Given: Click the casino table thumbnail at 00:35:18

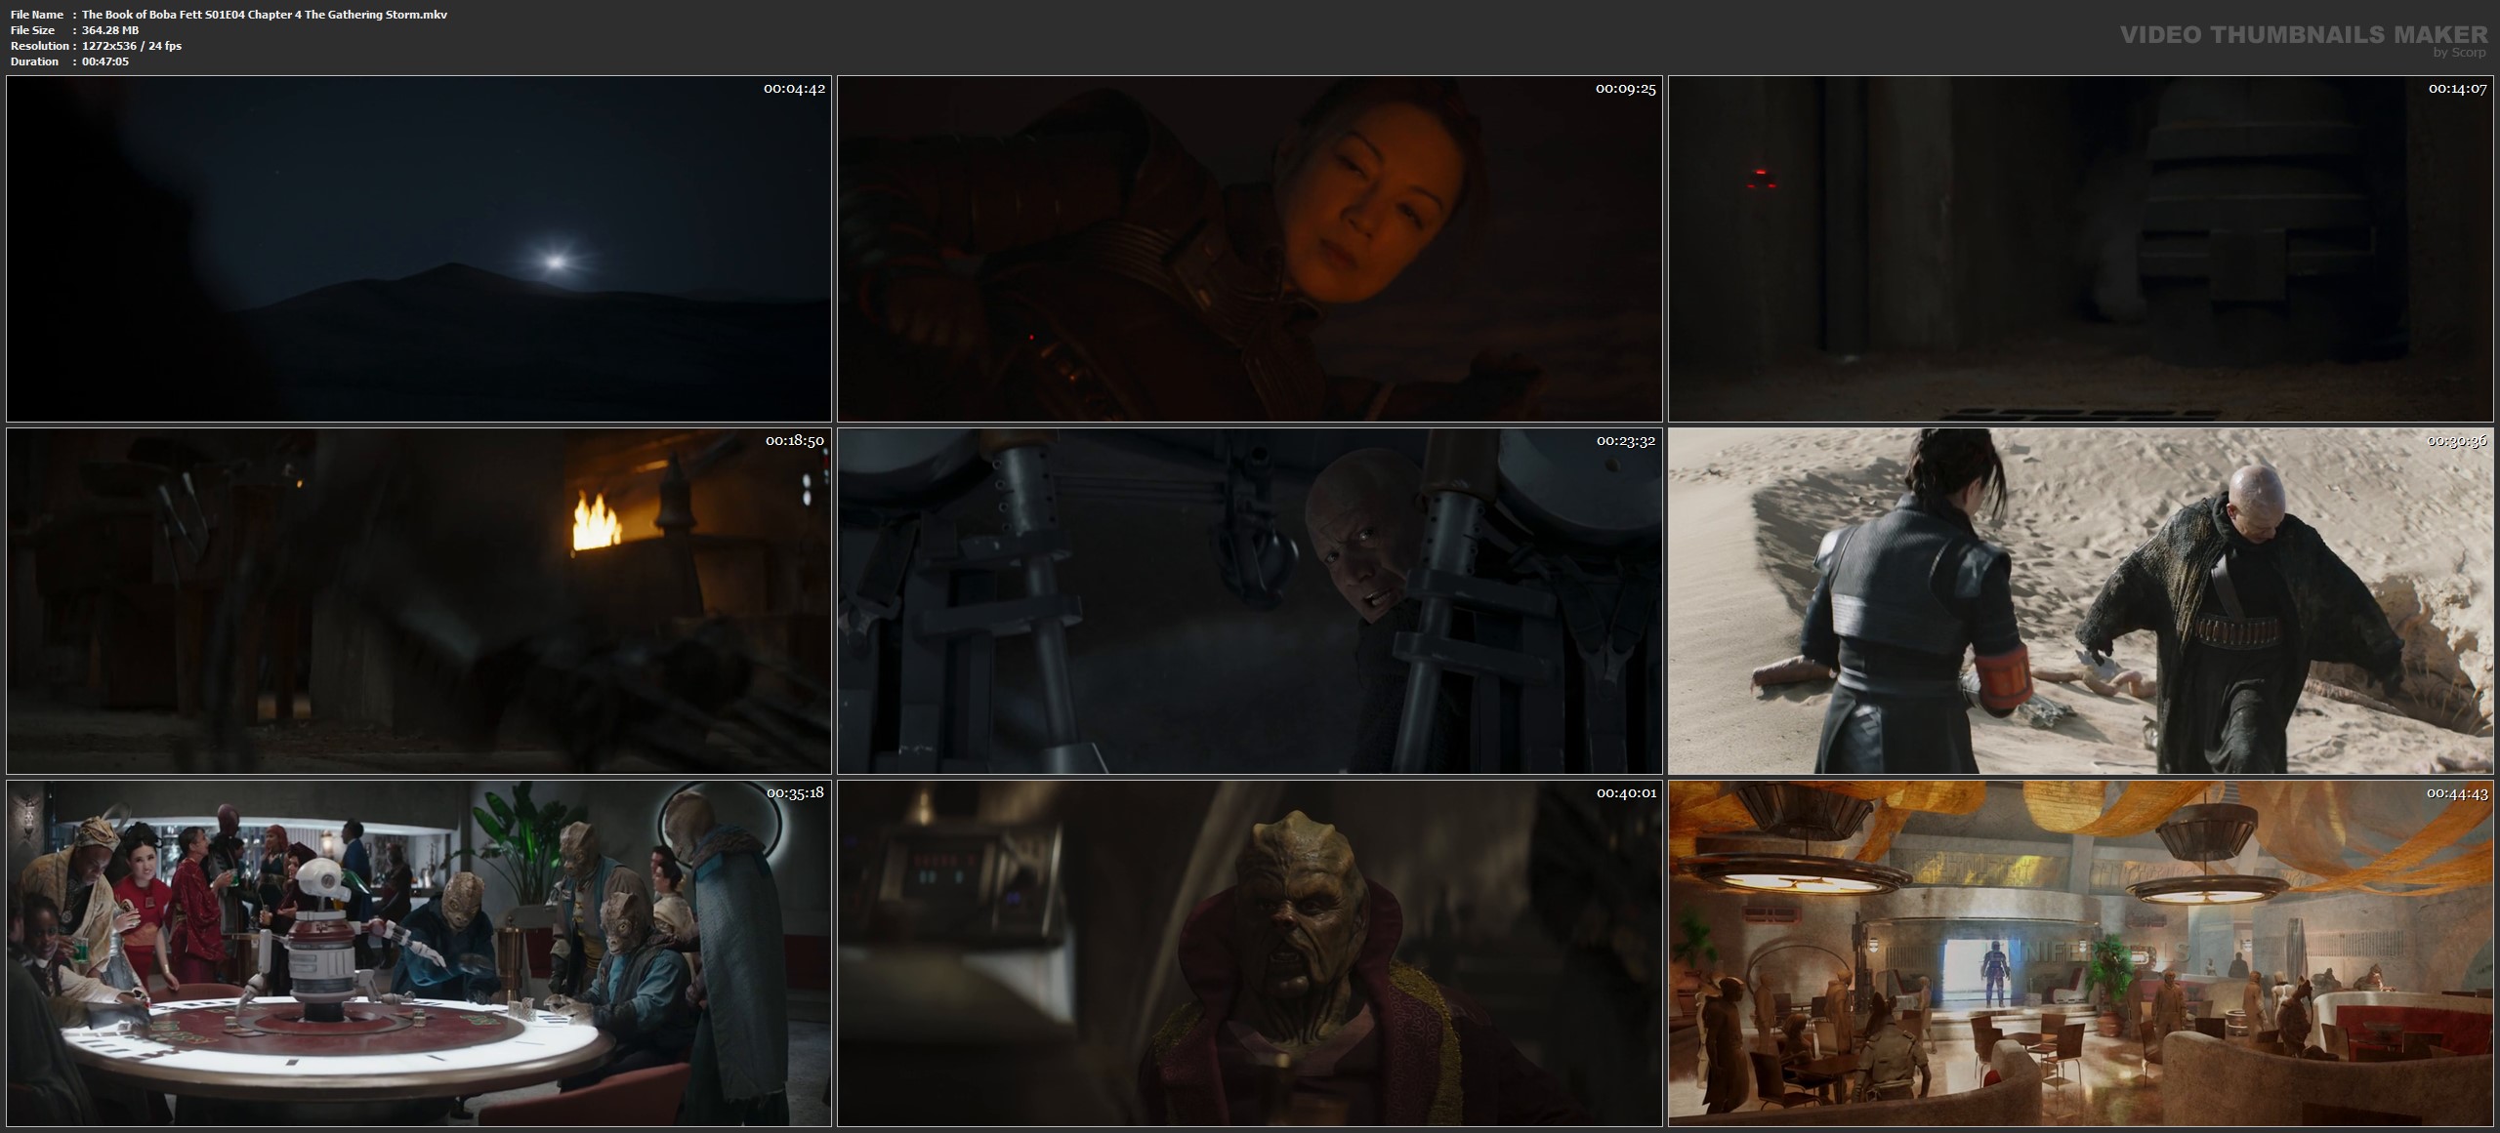Looking at the screenshot, I should (x=418, y=952).
